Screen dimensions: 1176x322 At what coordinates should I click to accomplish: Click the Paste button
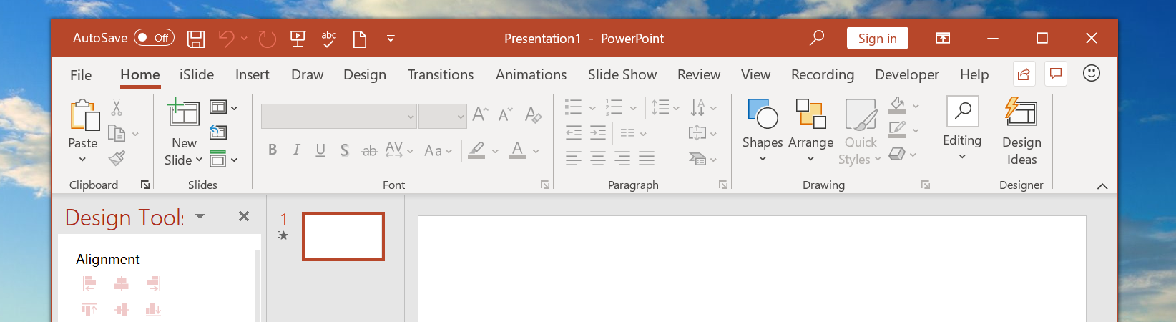click(x=83, y=131)
